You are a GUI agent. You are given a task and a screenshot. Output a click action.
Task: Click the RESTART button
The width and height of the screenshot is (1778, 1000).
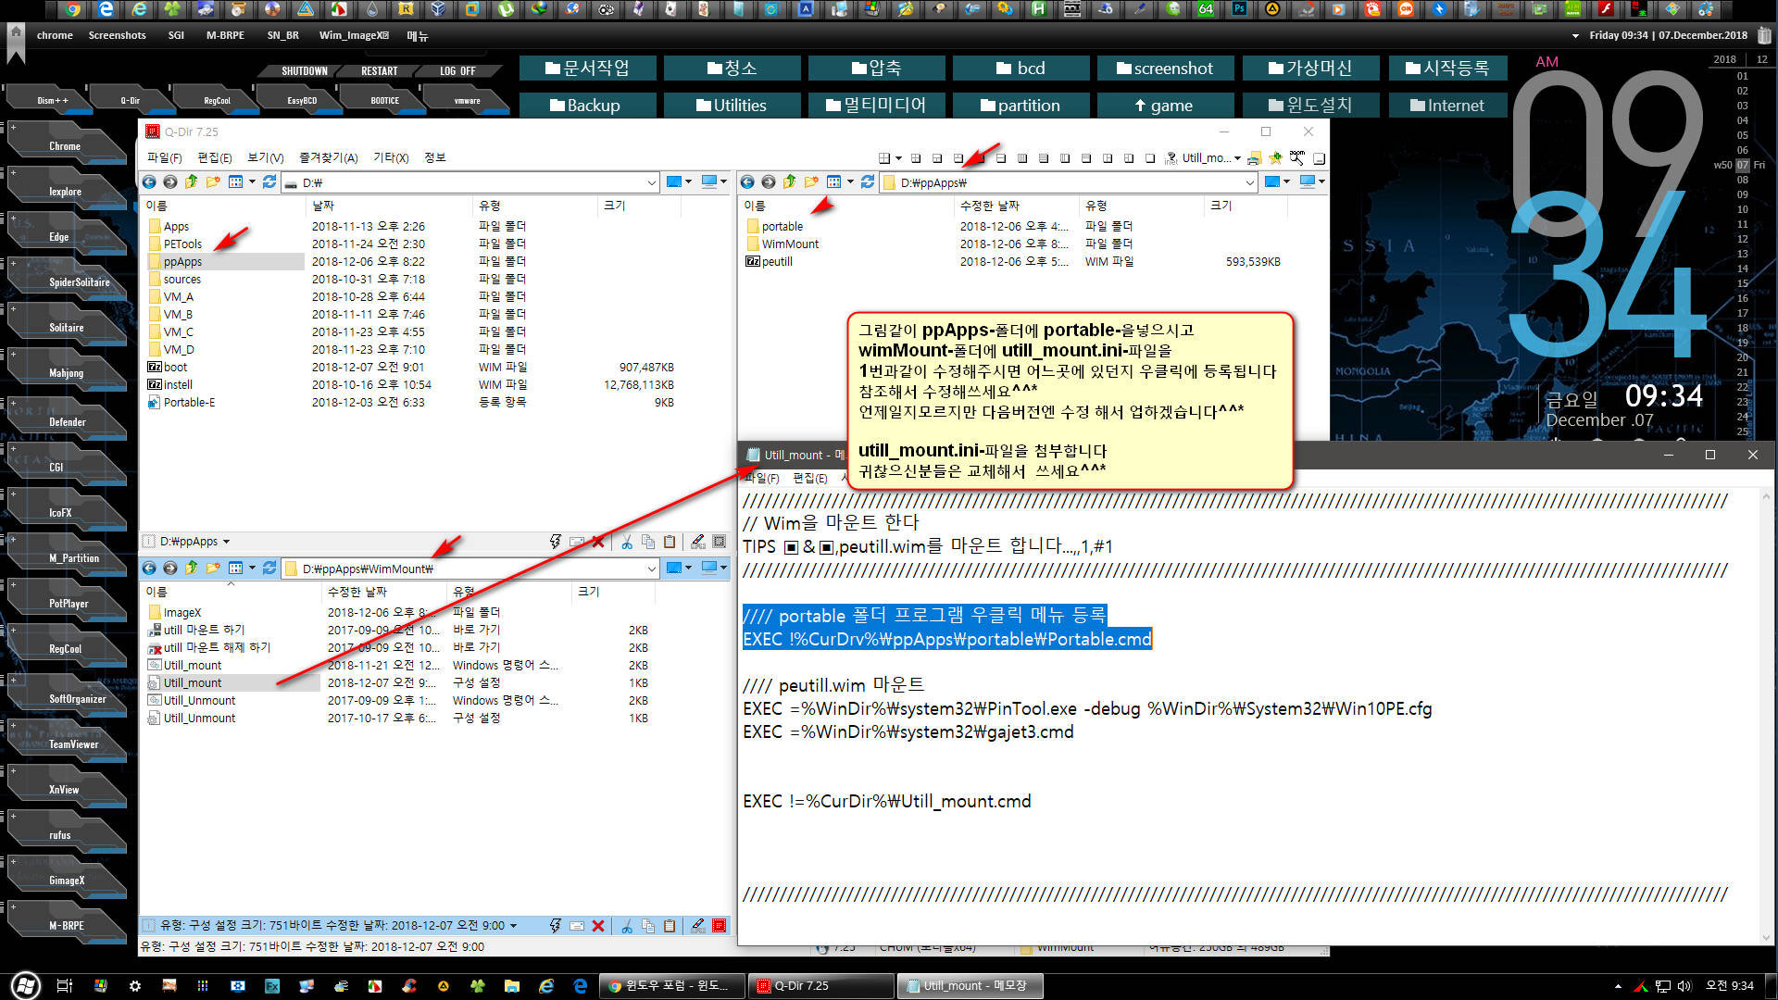pyautogui.click(x=379, y=71)
